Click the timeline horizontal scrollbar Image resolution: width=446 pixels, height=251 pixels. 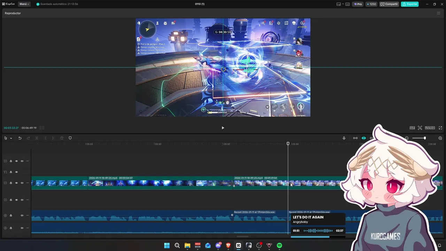click(243, 237)
